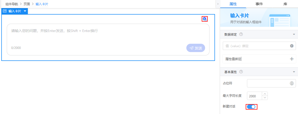Viewport: 298px width, 114px height.
Task: Open the 输入卡片 component dropdown arrow
Action: point(25,11)
